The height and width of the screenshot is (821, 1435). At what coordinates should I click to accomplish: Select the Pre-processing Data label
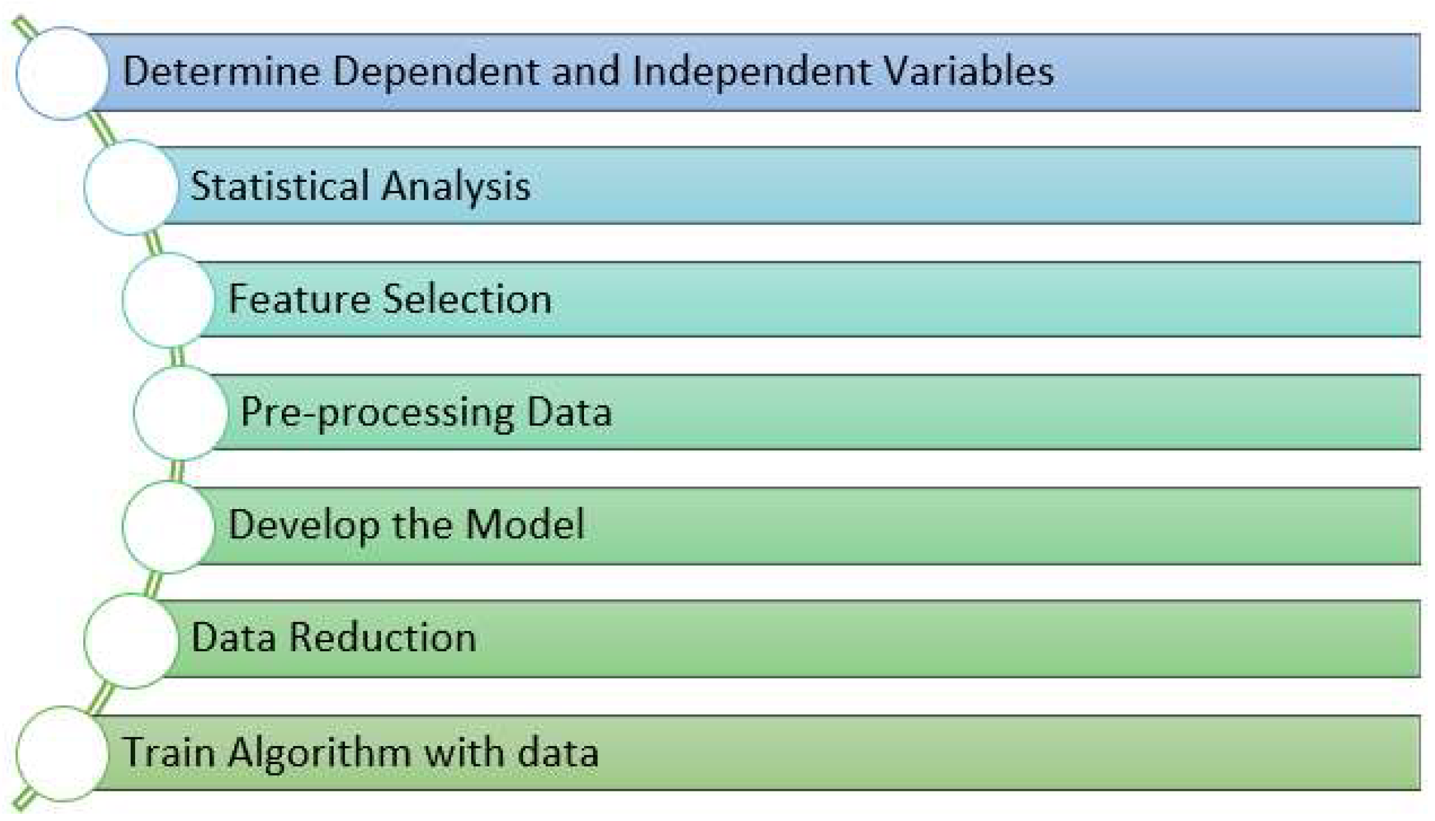[x=426, y=412]
